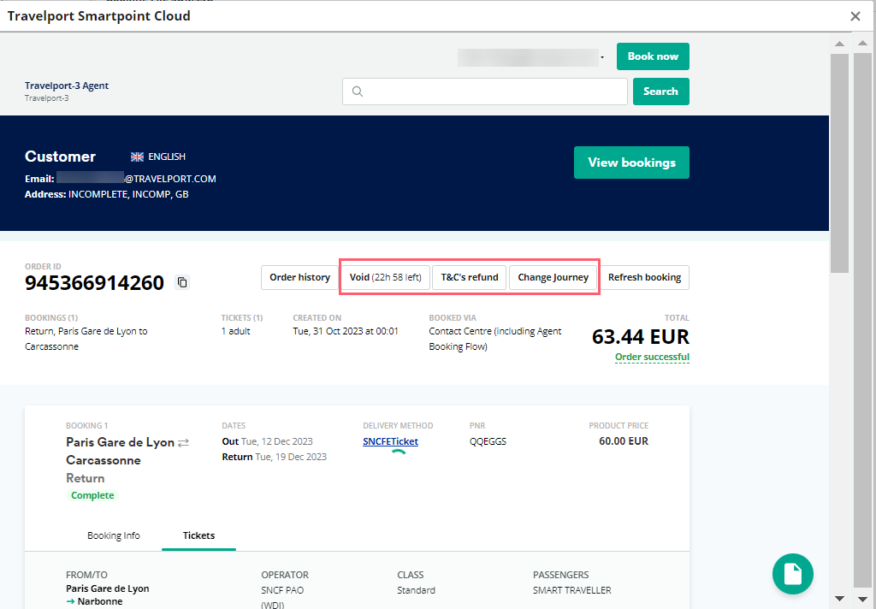This screenshot has width=876, height=609.
Task: Click the Travelport-3 Agent name
Action: [67, 86]
